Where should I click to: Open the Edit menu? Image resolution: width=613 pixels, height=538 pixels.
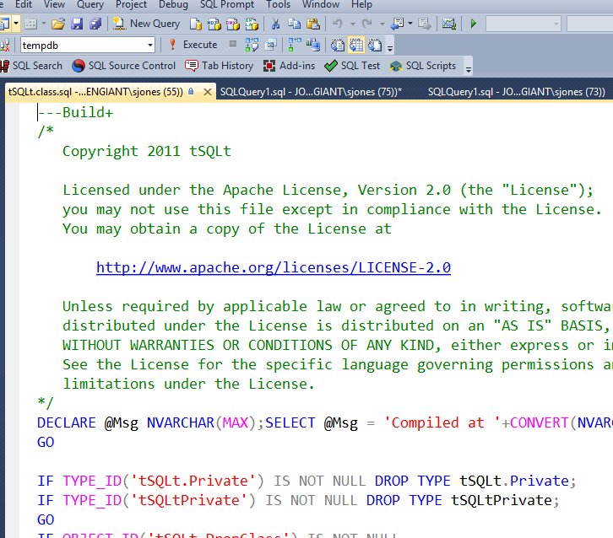24,5
